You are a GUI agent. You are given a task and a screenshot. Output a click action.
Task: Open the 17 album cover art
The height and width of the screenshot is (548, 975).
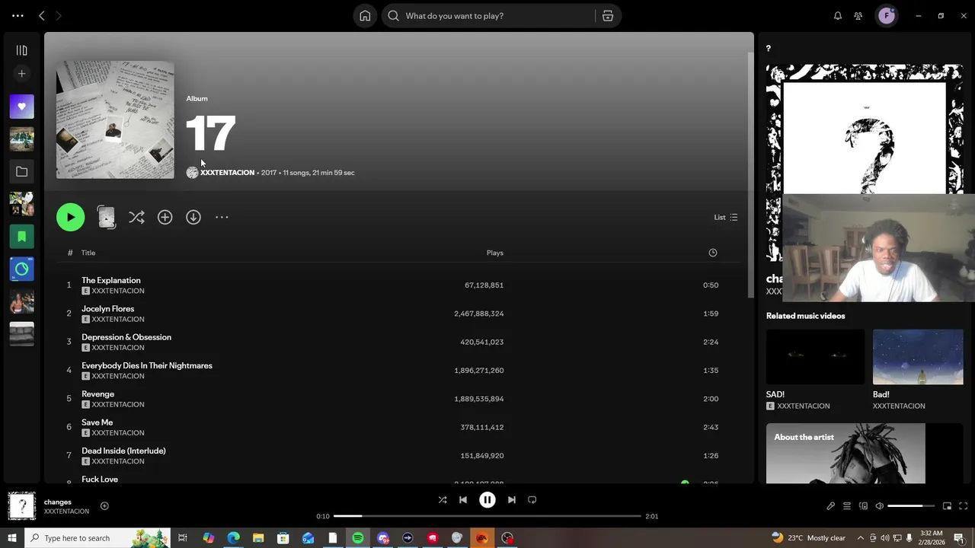click(115, 120)
